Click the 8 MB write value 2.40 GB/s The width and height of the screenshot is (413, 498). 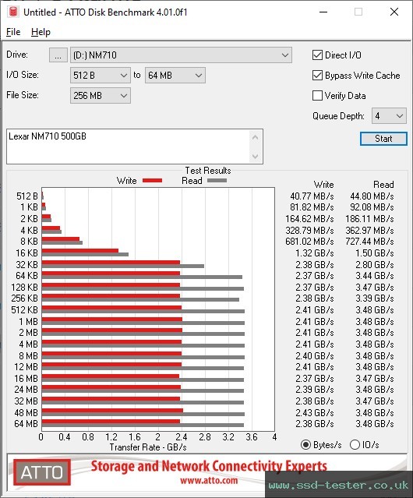315,356
